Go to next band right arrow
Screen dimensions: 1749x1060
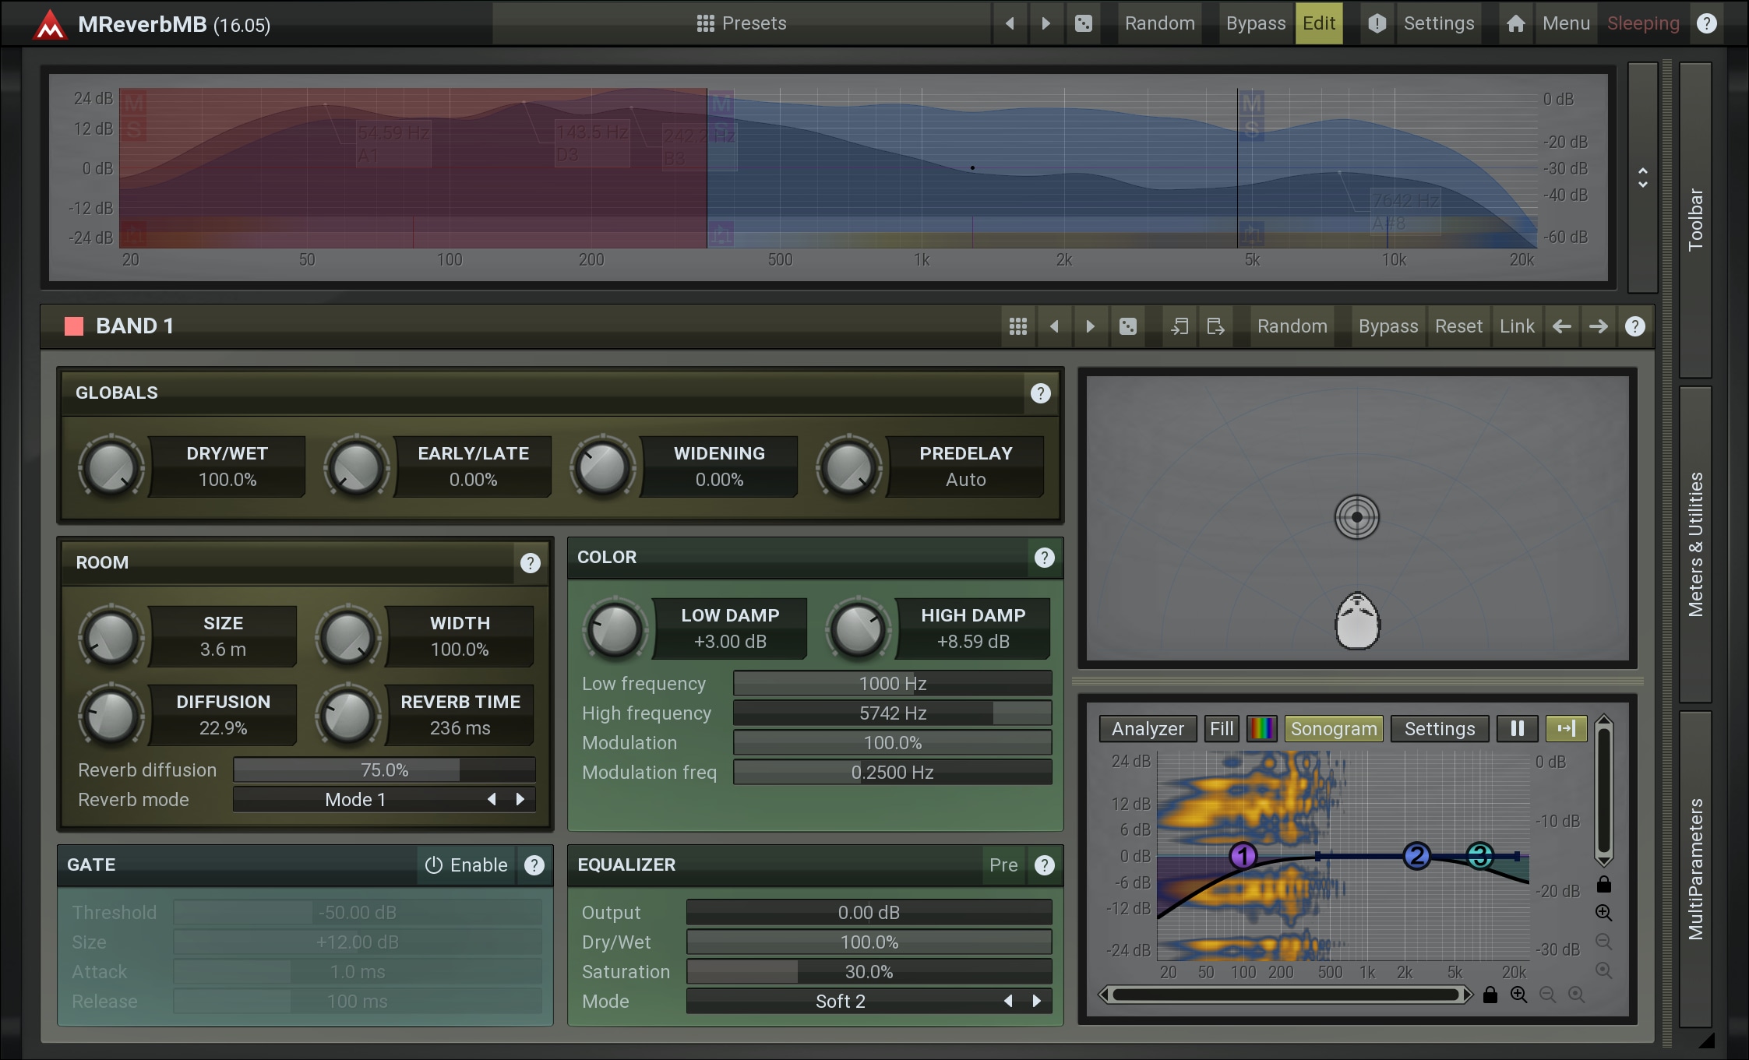tap(1598, 326)
